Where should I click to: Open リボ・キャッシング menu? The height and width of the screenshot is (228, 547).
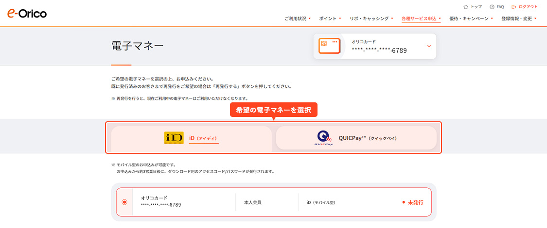pyautogui.click(x=371, y=19)
